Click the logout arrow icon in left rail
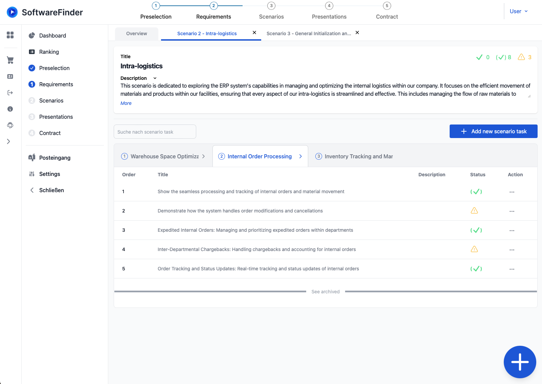Image resolution: width=542 pixels, height=384 pixels. 10,93
